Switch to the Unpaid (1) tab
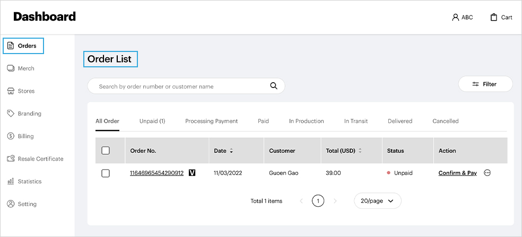Viewport: 522px width, 237px height. [152, 121]
